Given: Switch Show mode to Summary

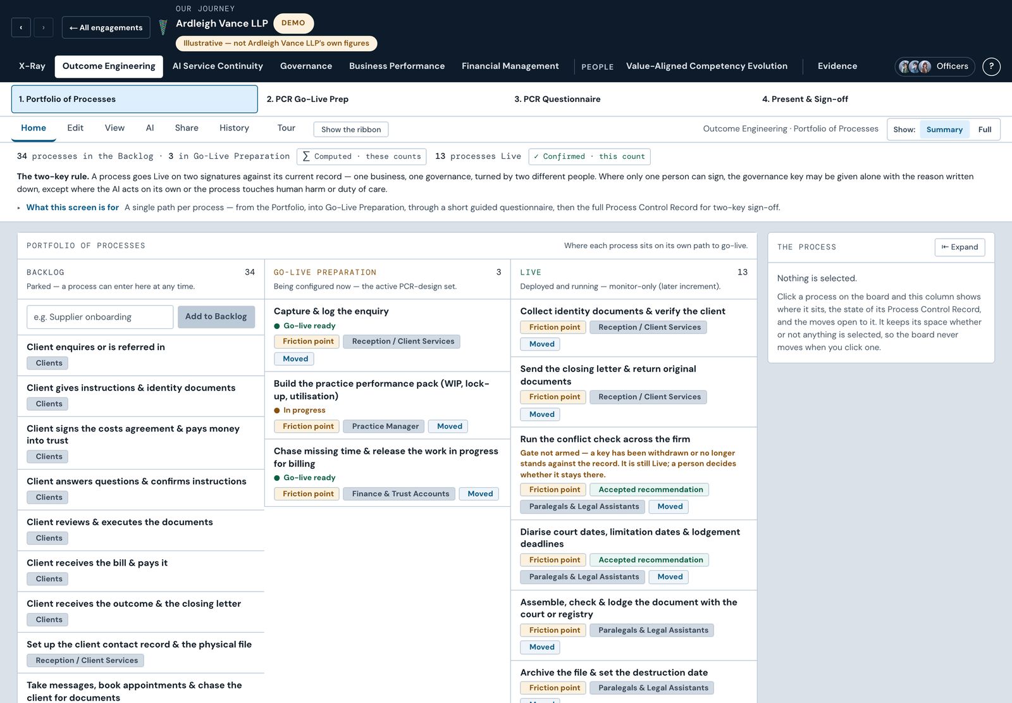Looking at the screenshot, I should click(x=944, y=130).
